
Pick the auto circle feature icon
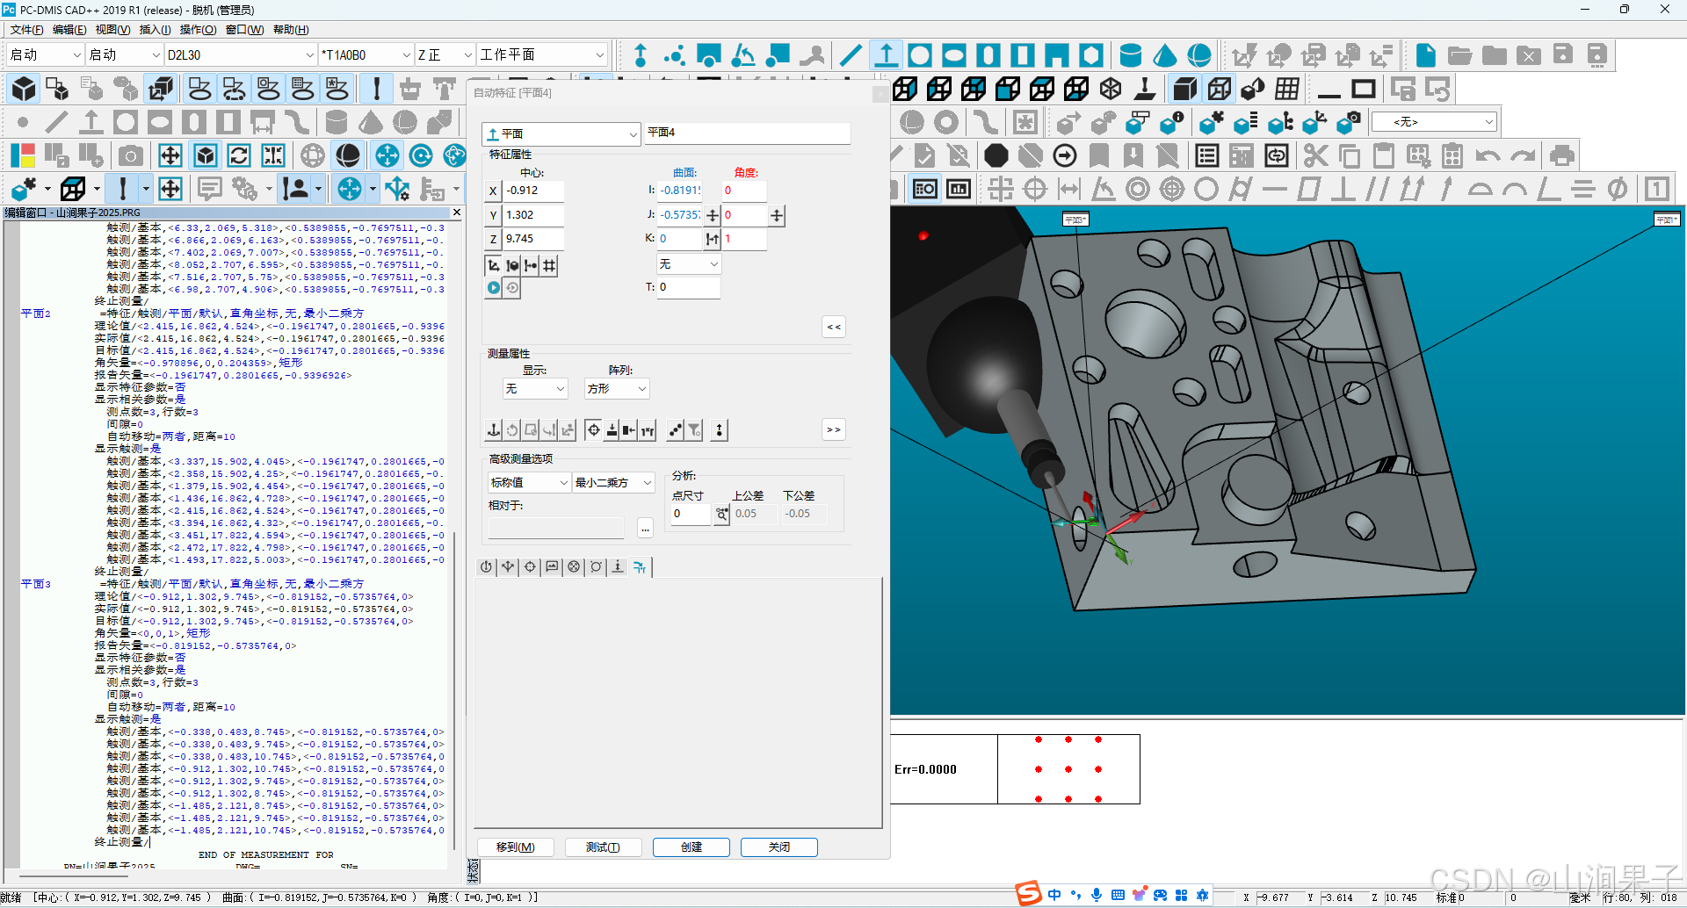[920, 55]
